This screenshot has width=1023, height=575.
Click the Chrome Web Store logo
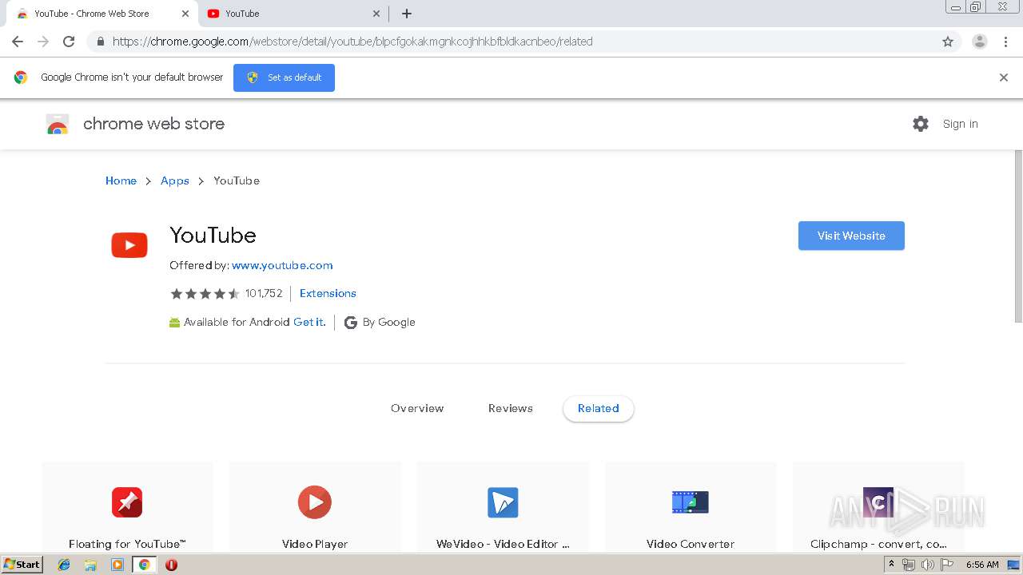[58, 124]
